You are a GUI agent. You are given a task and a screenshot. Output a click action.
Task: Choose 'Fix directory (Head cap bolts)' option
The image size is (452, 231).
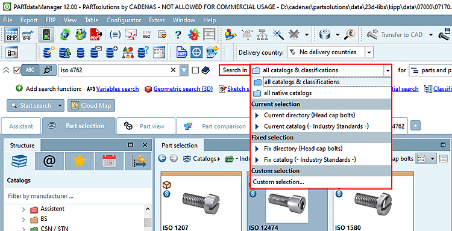click(321, 149)
